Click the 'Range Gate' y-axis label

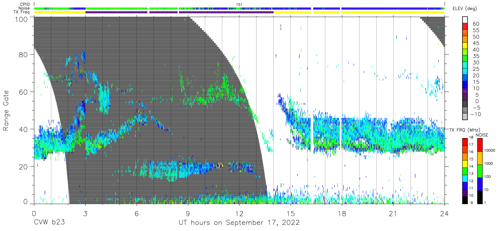[x=6, y=111]
